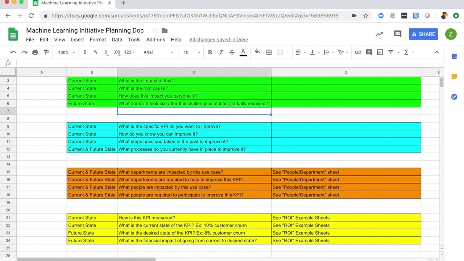The width and height of the screenshot is (464, 261).
Task: Toggle strikethrough formatting
Action: [232, 52]
